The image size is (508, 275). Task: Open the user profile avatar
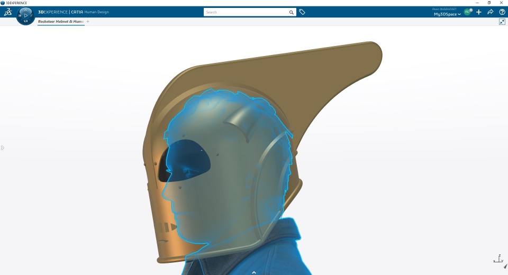(x=467, y=12)
